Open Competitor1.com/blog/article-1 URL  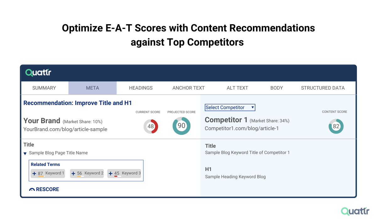tap(242, 128)
